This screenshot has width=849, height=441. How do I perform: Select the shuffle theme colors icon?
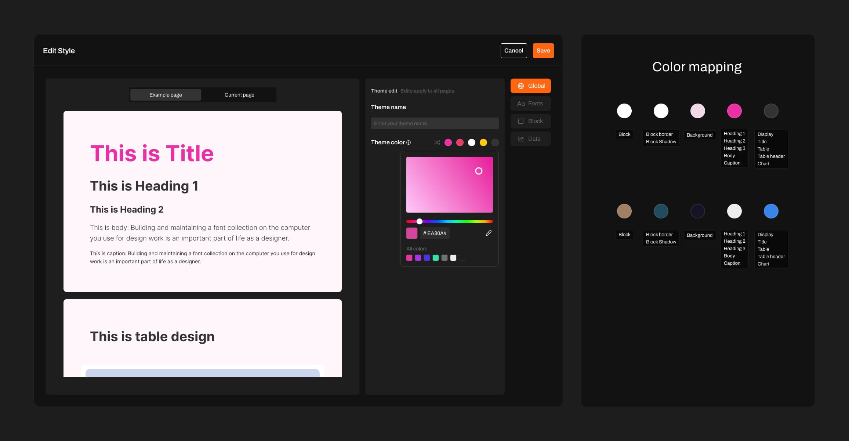coord(437,142)
